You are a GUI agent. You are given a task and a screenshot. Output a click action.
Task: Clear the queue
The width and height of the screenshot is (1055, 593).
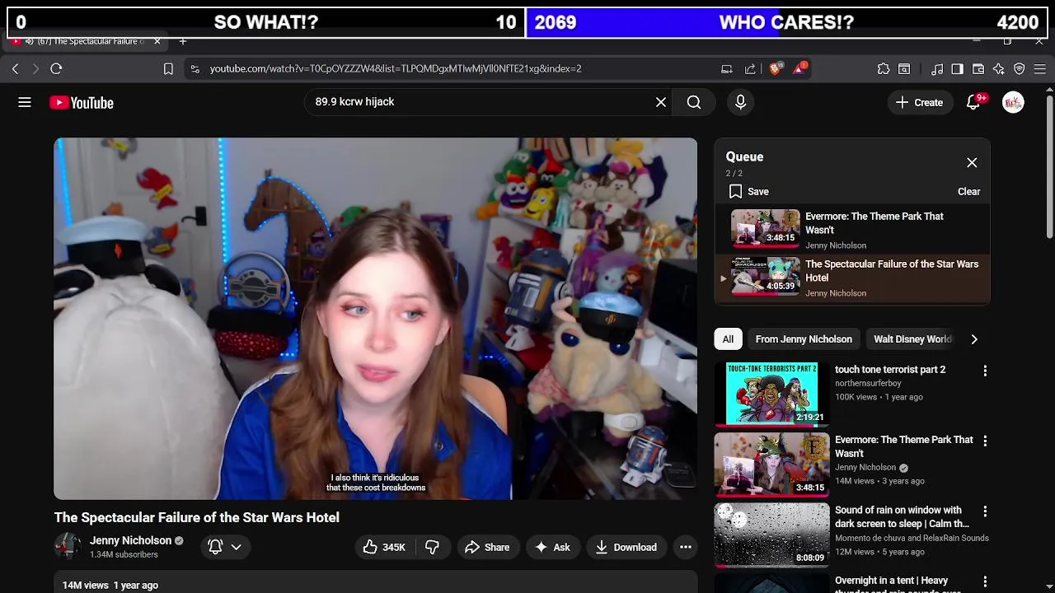point(968,192)
